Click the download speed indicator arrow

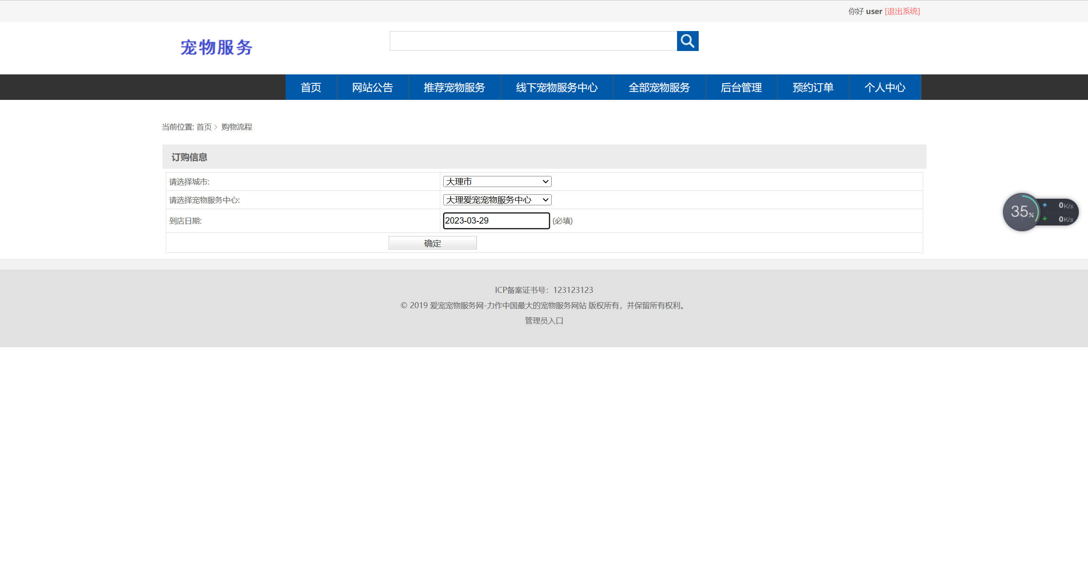(1045, 218)
